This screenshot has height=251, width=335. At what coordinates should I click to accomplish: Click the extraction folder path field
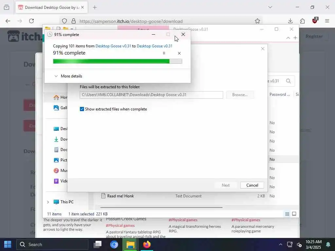(x=151, y=95)
